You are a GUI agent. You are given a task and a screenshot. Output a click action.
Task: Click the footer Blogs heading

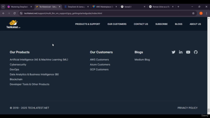click(139, 52)
